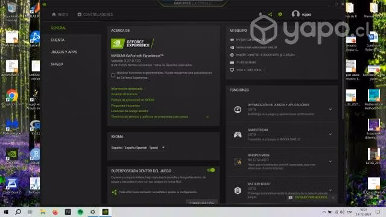Click the 11.85 GB RAM row
Viewport: 386px width, 217px height.
(242, 63)
